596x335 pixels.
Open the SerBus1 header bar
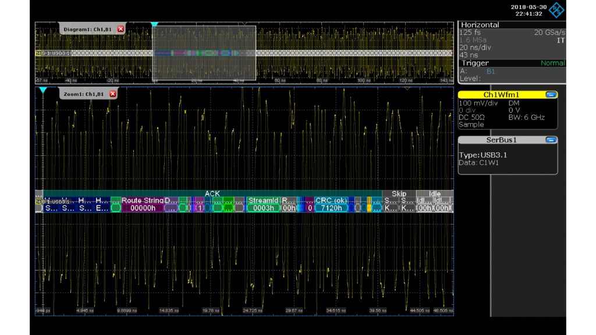pyautogui.click(x=501, y=140)
